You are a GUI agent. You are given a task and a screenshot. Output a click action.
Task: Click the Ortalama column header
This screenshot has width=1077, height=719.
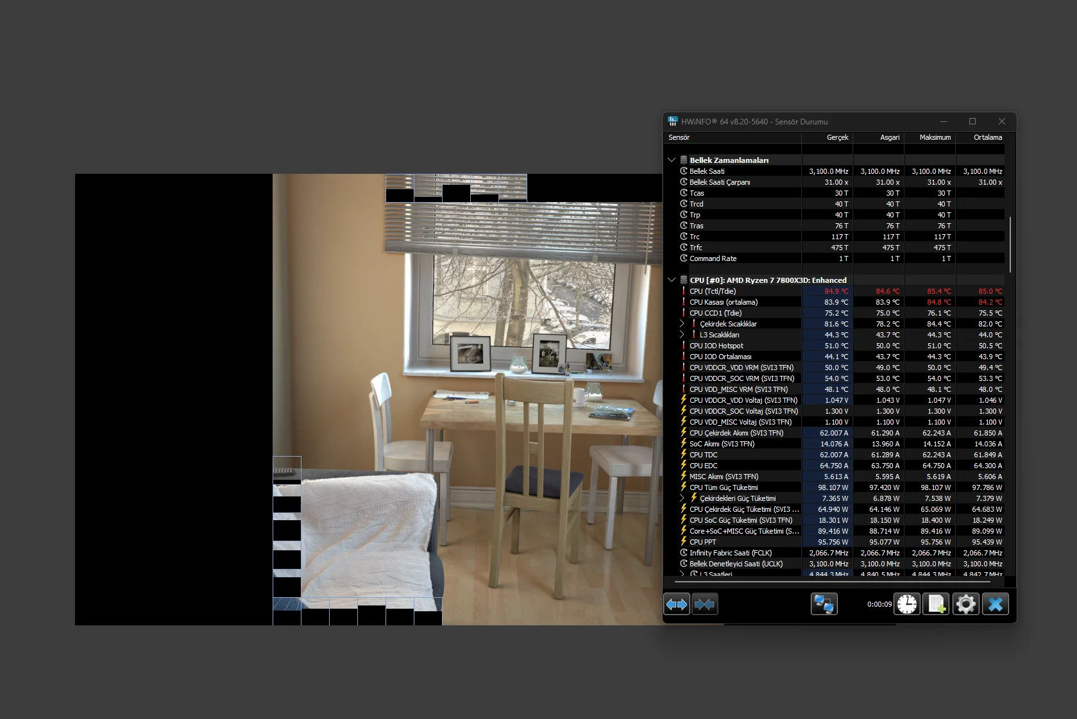[980, 137]
